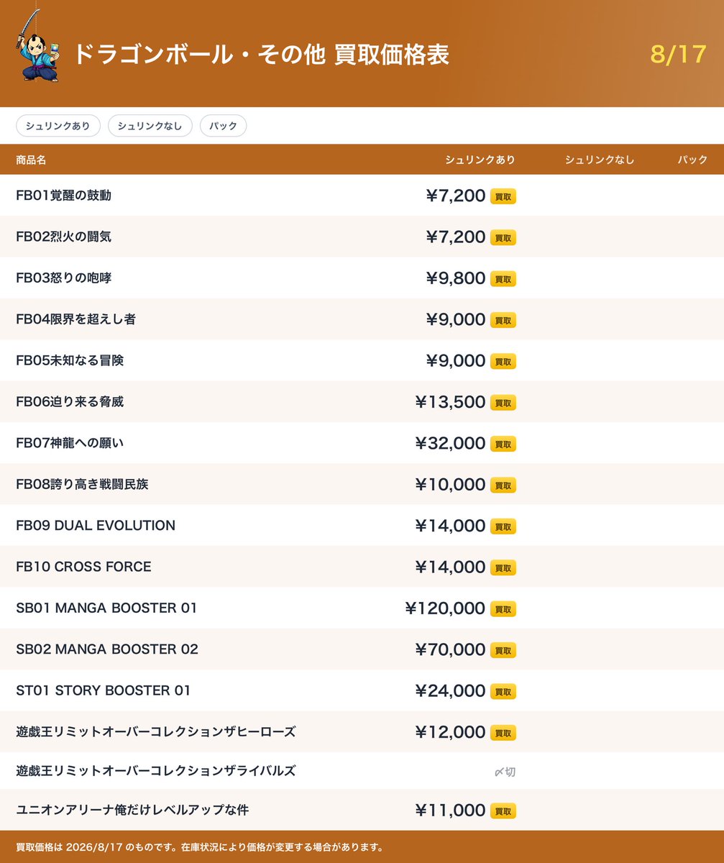This screenshot has height=863, width=724.
Task: Click the シュリンクなし column header
Action: point(600,160)
